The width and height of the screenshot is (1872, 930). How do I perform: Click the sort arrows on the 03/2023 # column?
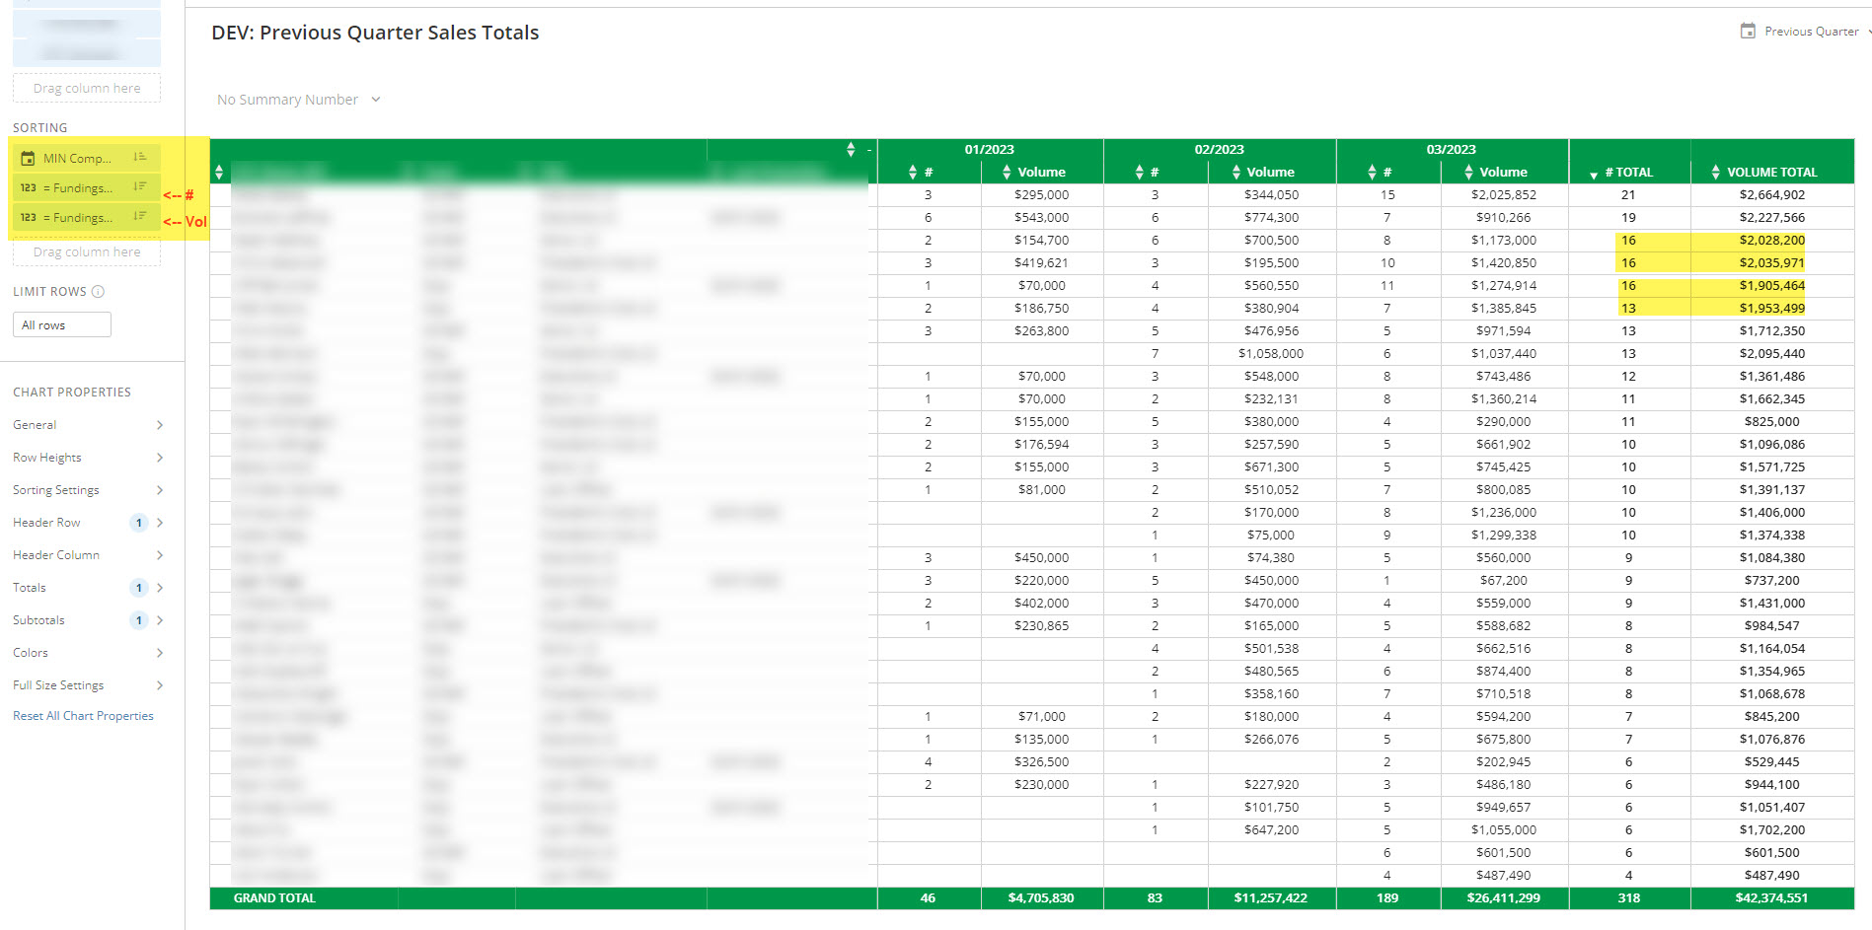click(x=1372, y=172)
